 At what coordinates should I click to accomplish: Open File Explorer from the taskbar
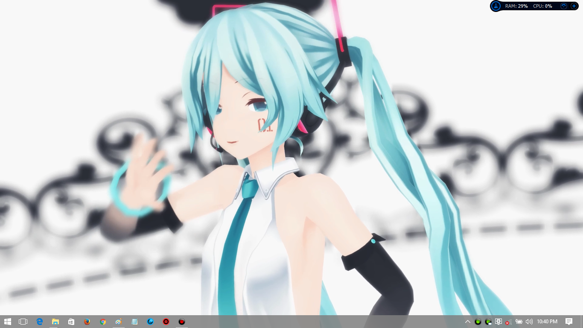pyautogui.click(x=55, y=322)
